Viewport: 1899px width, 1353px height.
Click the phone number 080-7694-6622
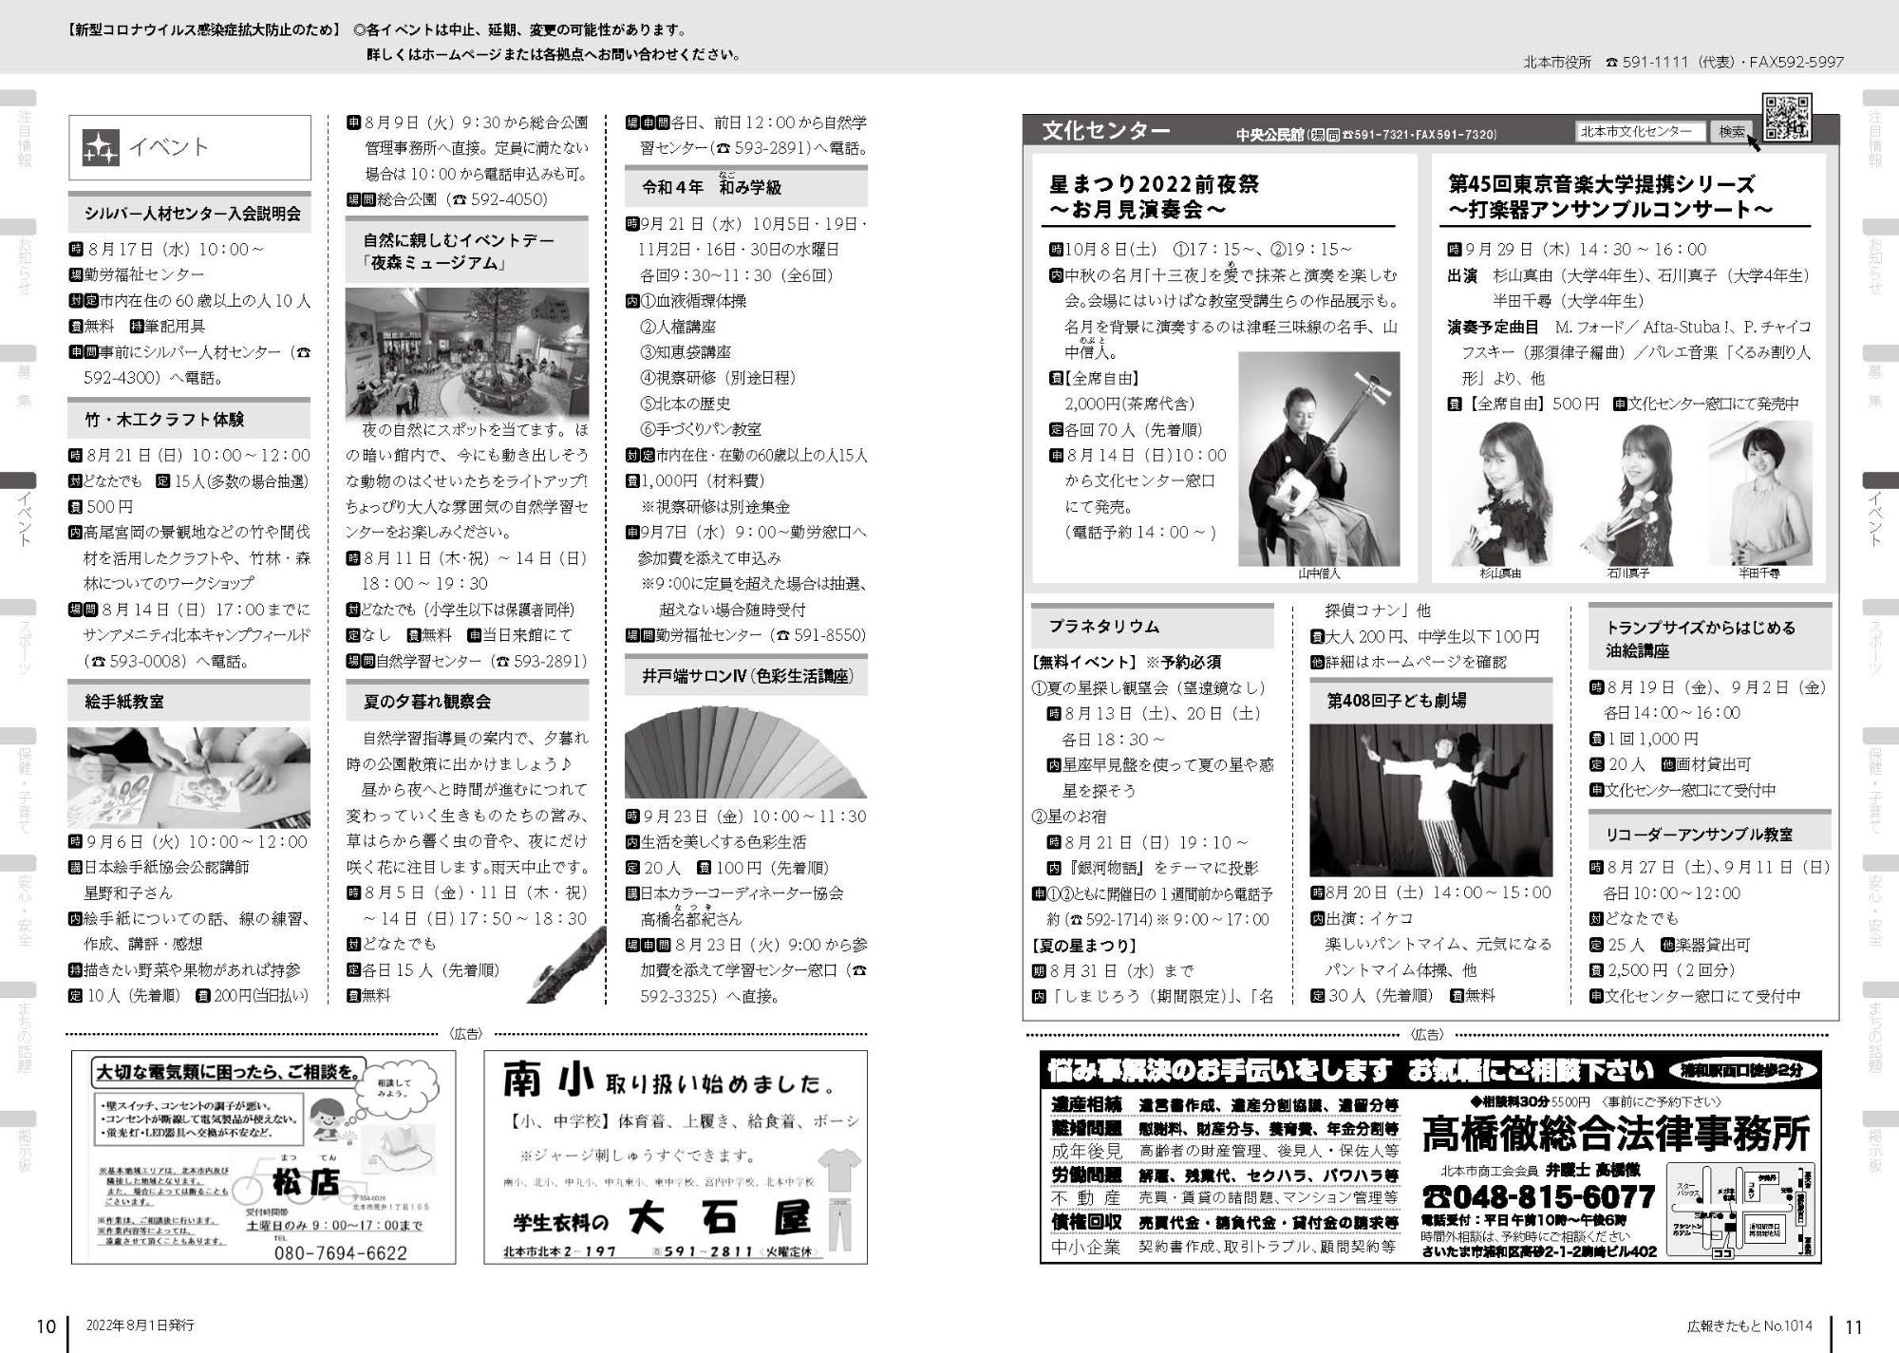[340, 1252]
